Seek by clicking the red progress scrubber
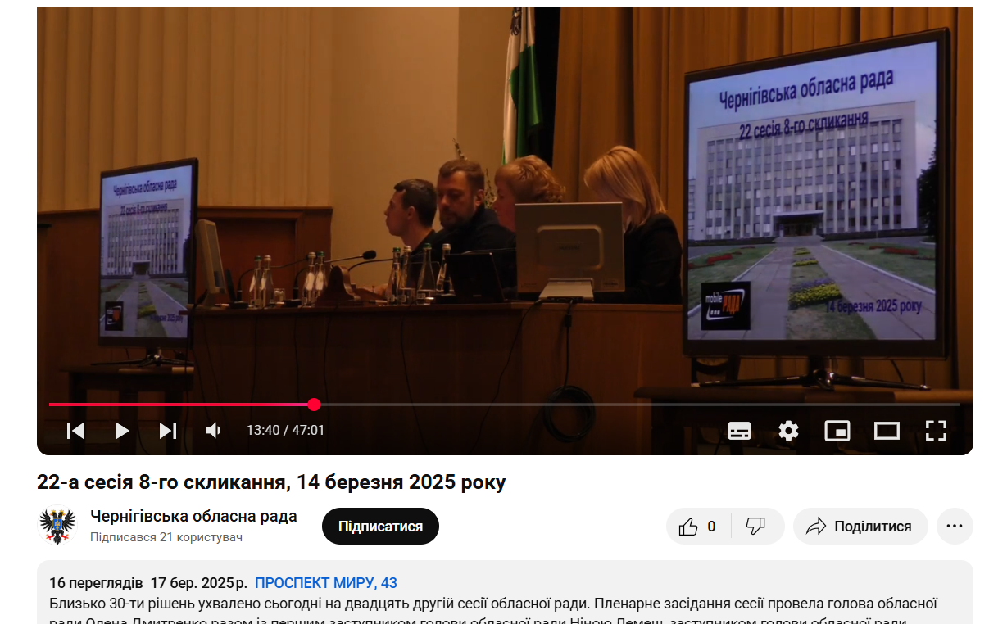This screenshot has width=989, height=624. [314, 405]
